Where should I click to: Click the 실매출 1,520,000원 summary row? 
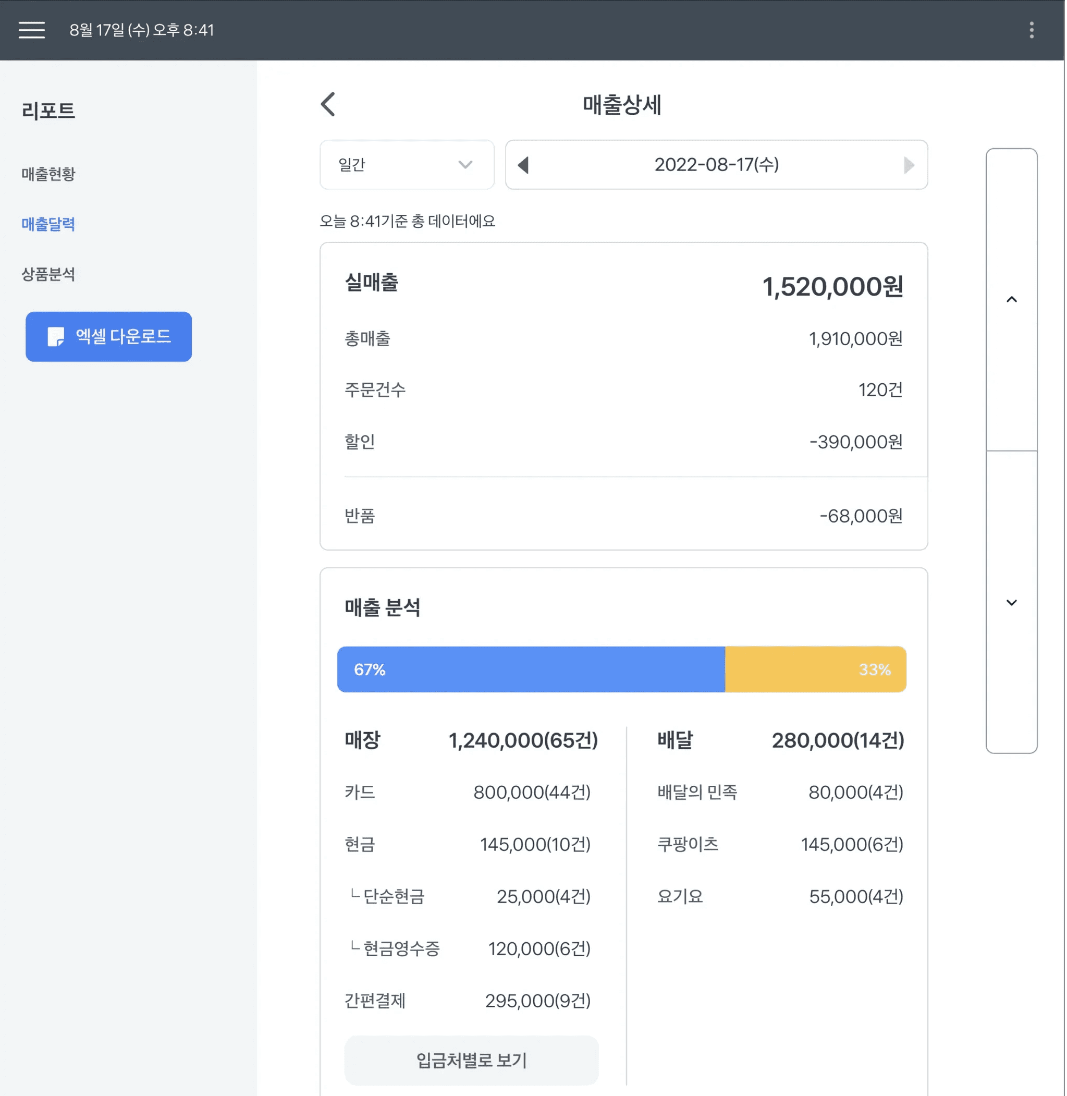tap(623, 285)
